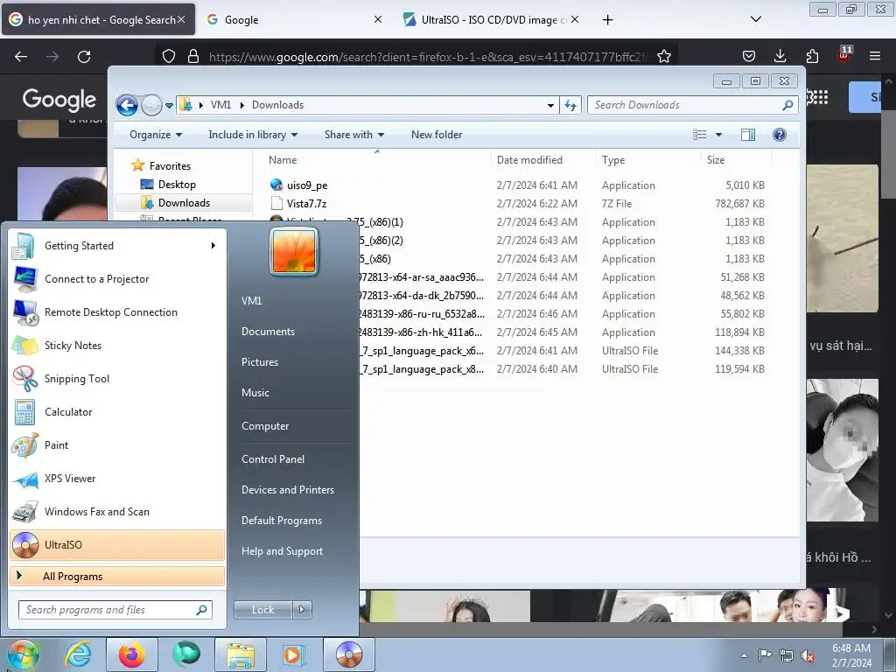Open UltraISO from the Start menu
The width and height of the screenshot is (896, 672).
pyautogui.click(x=117, y=544)
